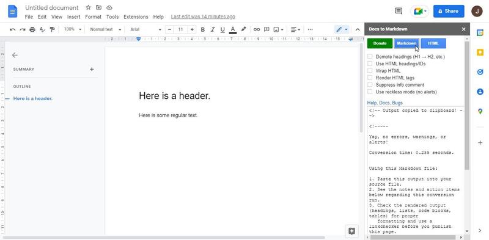Open the insert image dropdown

279,29
